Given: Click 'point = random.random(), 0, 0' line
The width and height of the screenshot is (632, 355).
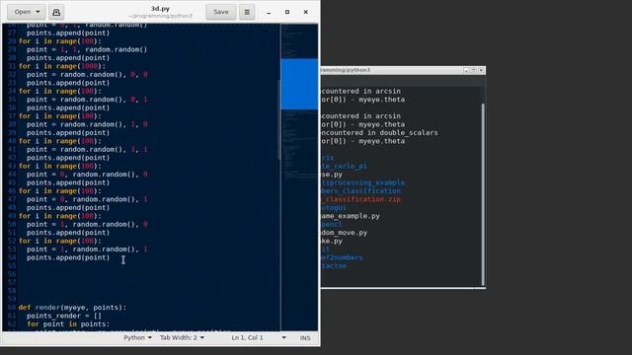Looking at the screenshot, I should click(x=87, y=75).
